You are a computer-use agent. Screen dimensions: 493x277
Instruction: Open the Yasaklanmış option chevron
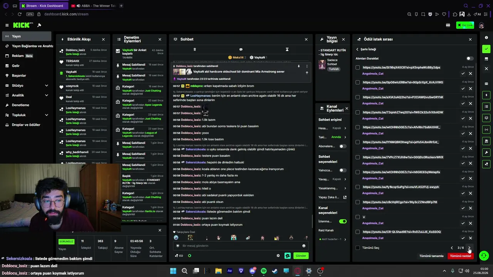coord(345,188)
